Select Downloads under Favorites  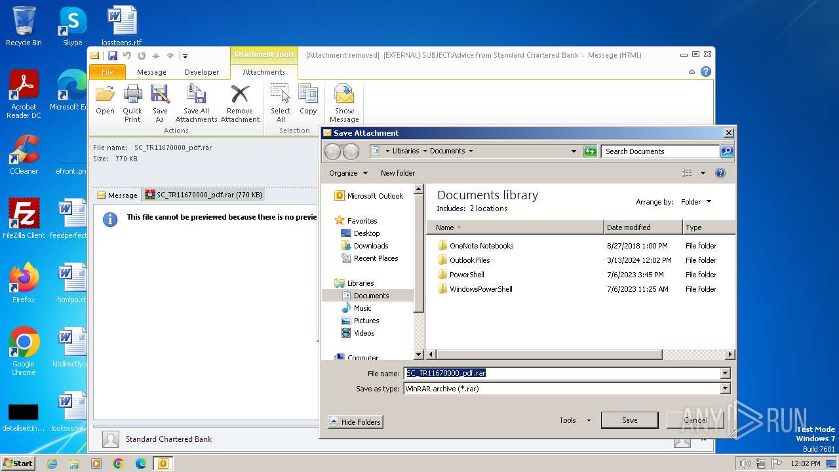pyautogui.click(x=364, y=246)
